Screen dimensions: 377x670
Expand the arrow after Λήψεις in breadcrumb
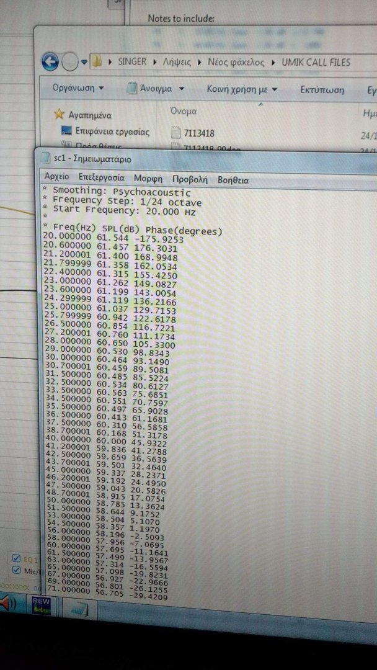(199, 63)
